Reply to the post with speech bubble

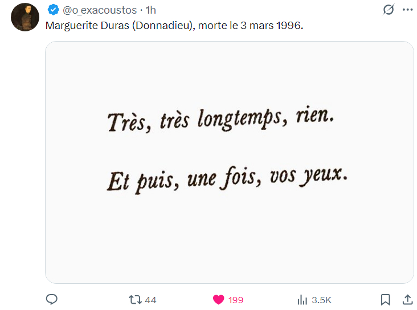pos(52,300)
